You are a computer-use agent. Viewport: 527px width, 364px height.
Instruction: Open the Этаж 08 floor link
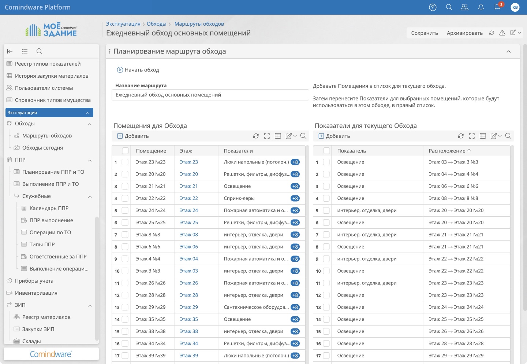pyautogui.click(x=189, y=235)
